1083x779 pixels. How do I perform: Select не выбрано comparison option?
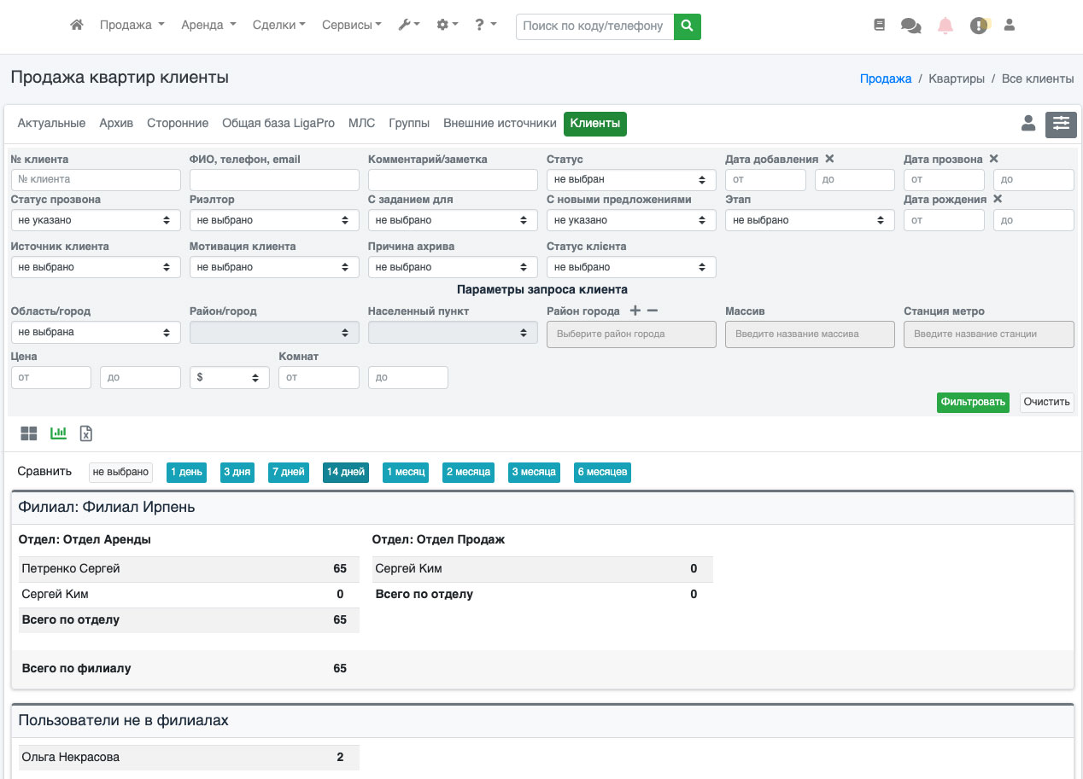pos(120,472)
